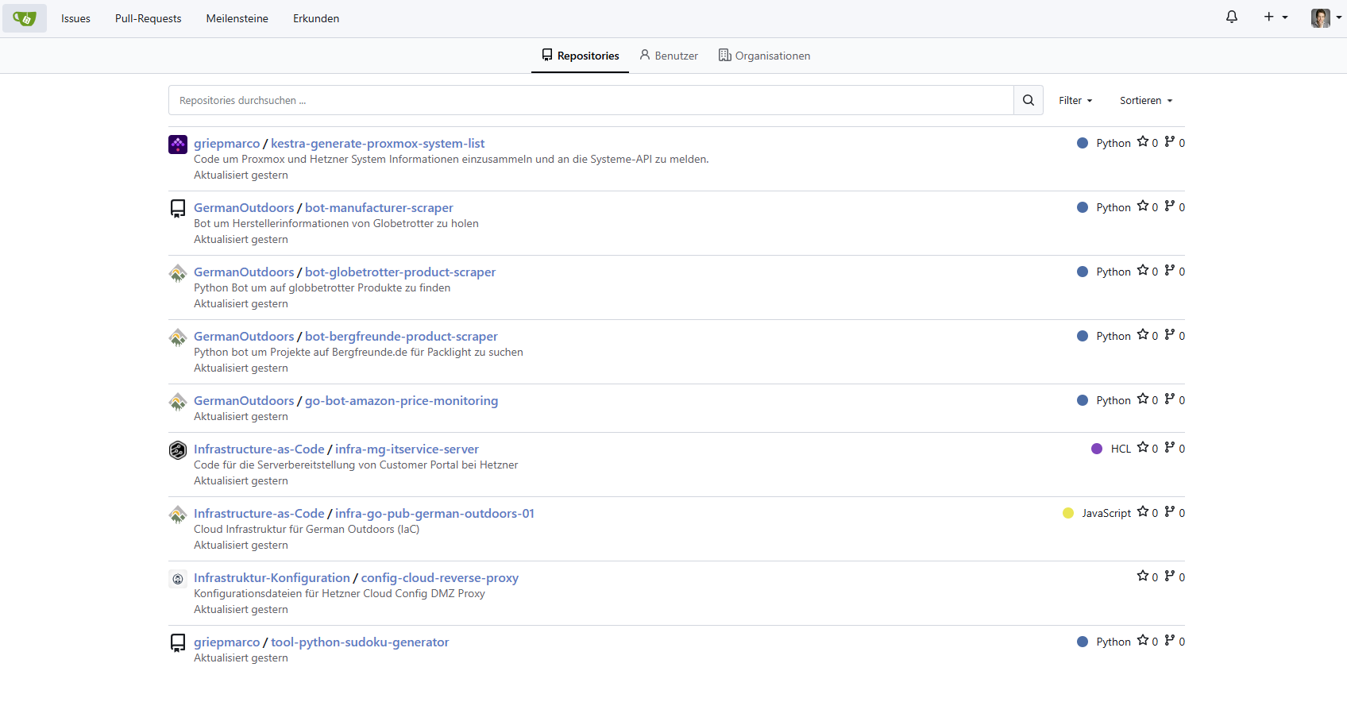This screenshot has height=725, width=1347.
Task: Click the fork icon for go-bot-amazon-price-monitoring
Action: (x=1170, y=399)
